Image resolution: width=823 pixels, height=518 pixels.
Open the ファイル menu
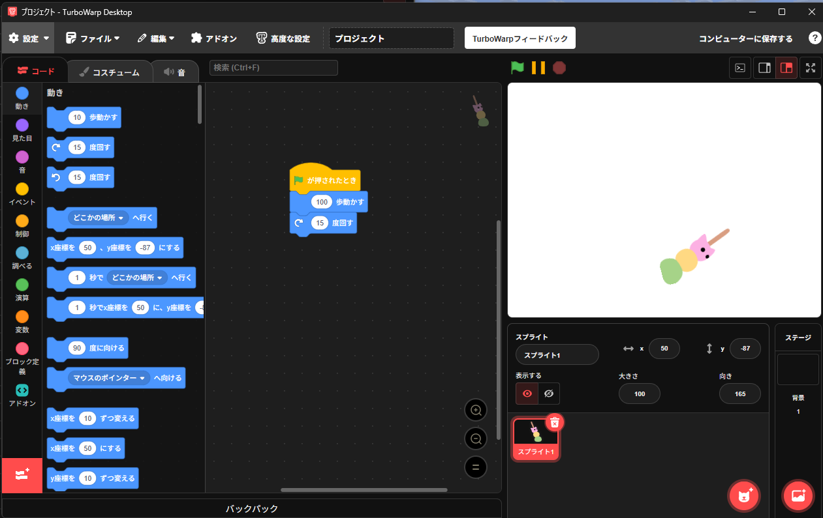93,38
